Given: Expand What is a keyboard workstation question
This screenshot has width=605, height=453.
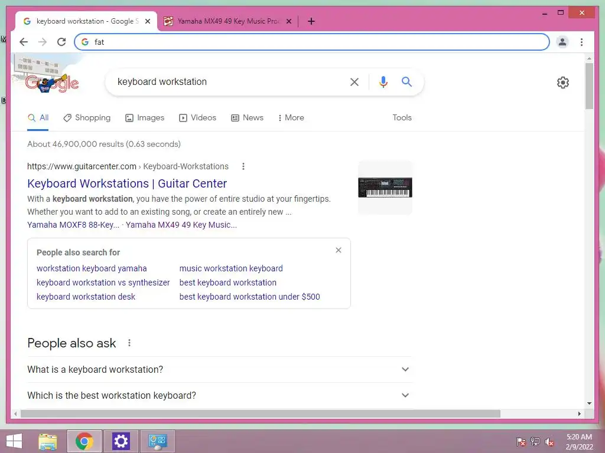Looking at the screenshot, I should [x=220, y=369].
